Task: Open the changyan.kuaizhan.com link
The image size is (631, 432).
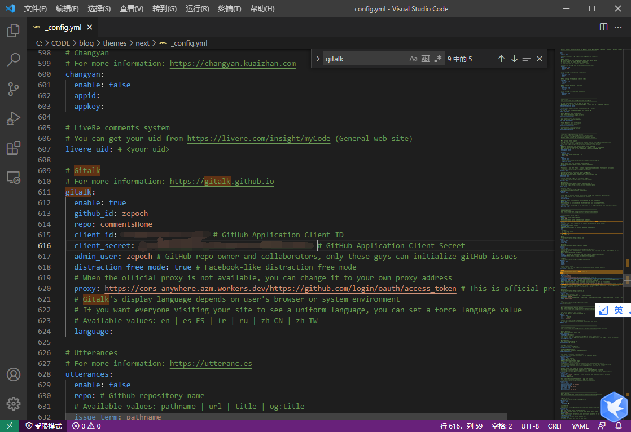Action: (233, 64)
